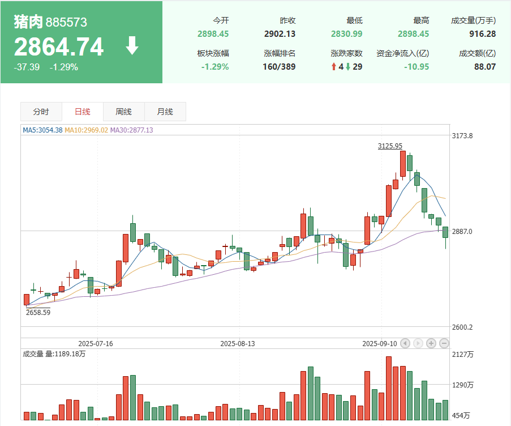The height and width of the screenshot is (426, 511).
Task: Click the white down arrow beside 2864.74
Action: pyautogui.click(x=132, y=46)
